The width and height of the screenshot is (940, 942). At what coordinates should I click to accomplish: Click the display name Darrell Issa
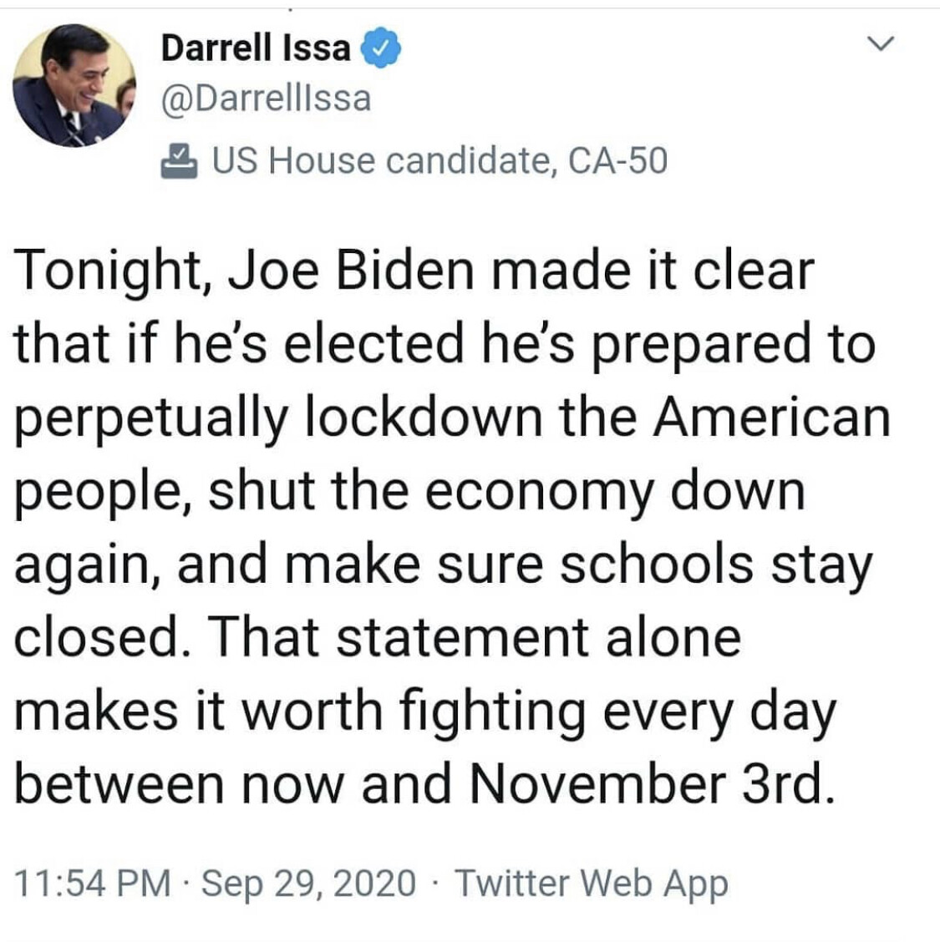pyautogui.click(x=256, y=48)
